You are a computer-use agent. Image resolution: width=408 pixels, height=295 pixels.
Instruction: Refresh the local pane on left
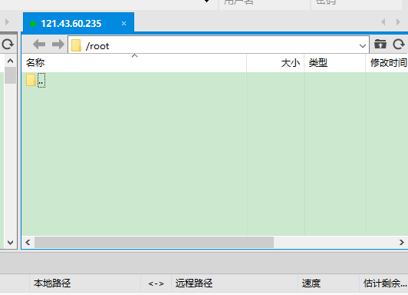pos(8,44)
